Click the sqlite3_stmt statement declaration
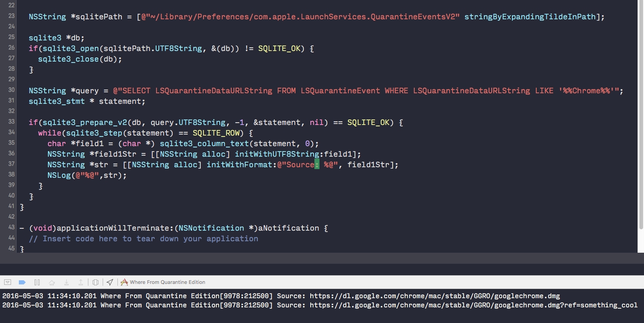The image size is (644, 323). (87, 101)
